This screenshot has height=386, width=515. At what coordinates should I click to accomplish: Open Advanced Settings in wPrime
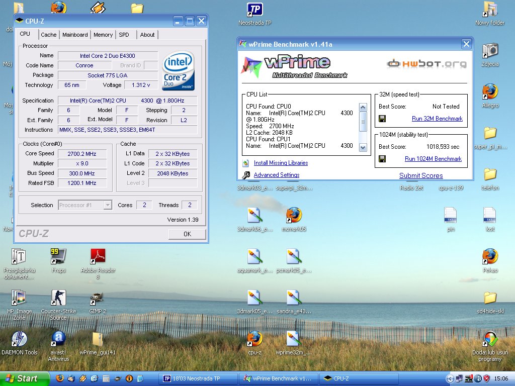click(x=277, y=175)
